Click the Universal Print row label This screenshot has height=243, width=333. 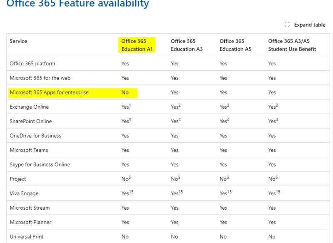[x=27, y=237]
